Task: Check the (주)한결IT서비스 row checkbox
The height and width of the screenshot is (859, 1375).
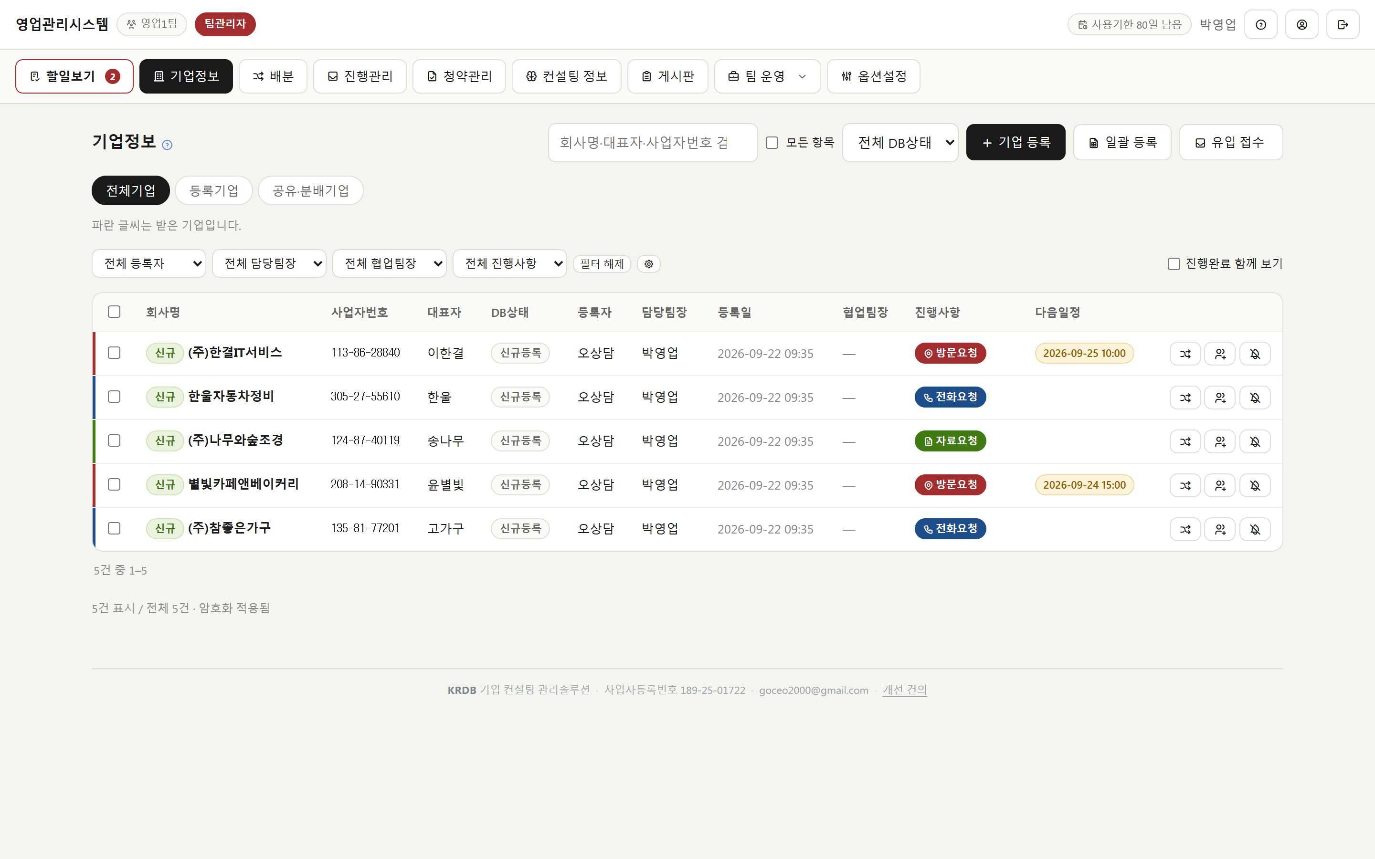Action: tap(114, 353)
